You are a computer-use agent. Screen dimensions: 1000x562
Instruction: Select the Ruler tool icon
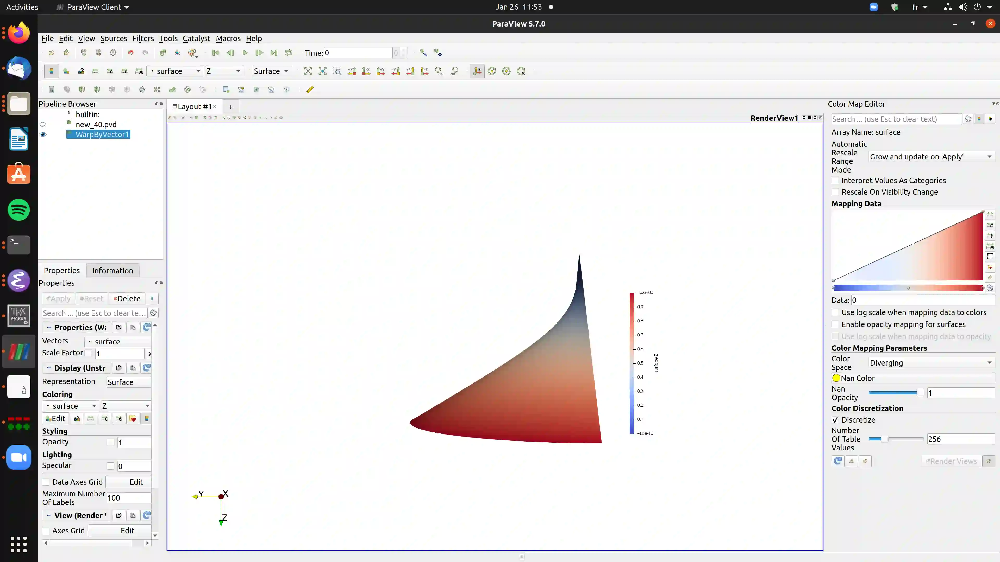[309, 90]
